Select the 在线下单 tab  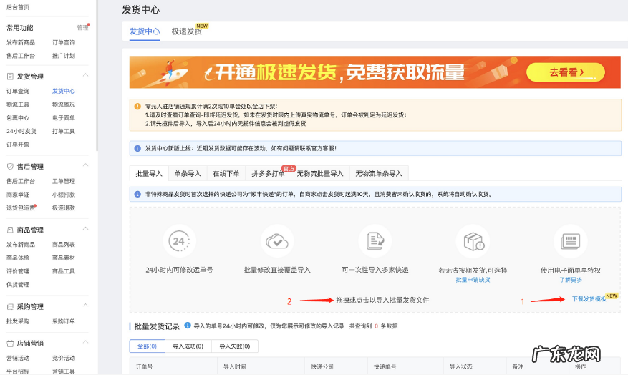(226, 173)
